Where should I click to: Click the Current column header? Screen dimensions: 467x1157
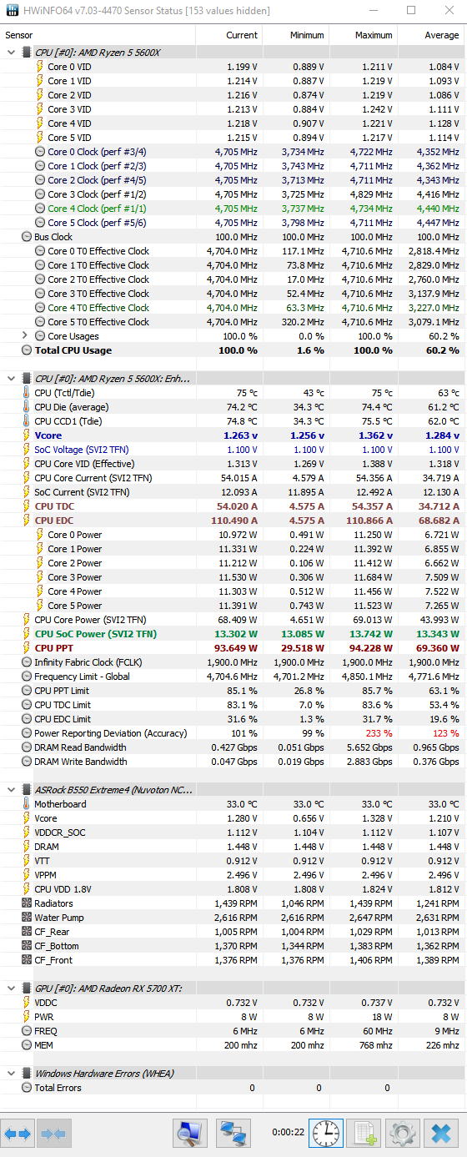[228, 35]
